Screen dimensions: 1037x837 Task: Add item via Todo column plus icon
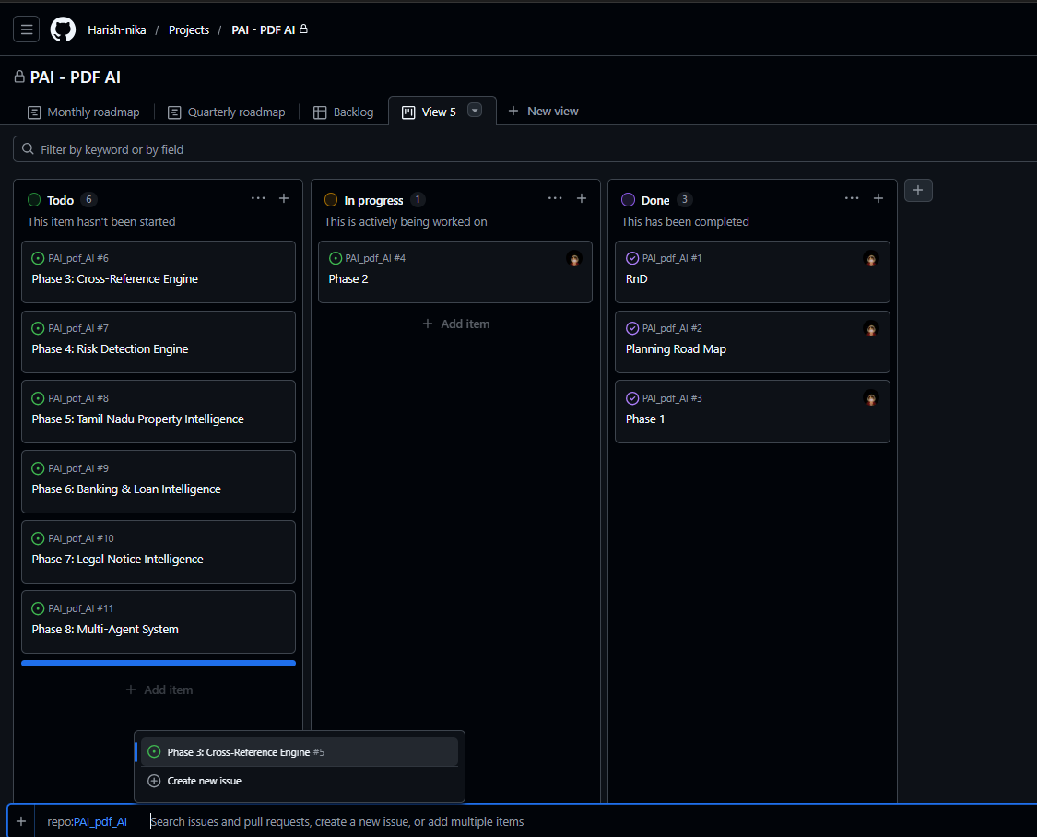pyautogui.click(x=284, y=198)
